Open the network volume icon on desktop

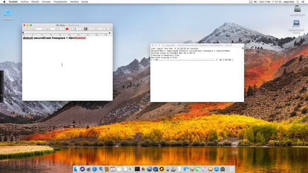click(x=296, y=24)
